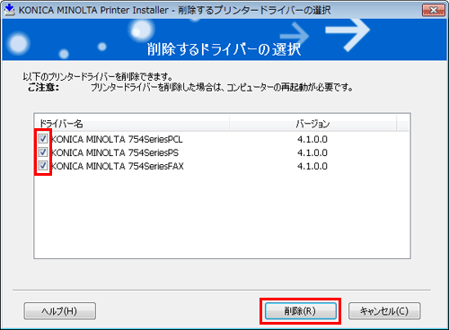Select the row text KONICA MINOLTA 754SeriesPCL

(117, 139)
